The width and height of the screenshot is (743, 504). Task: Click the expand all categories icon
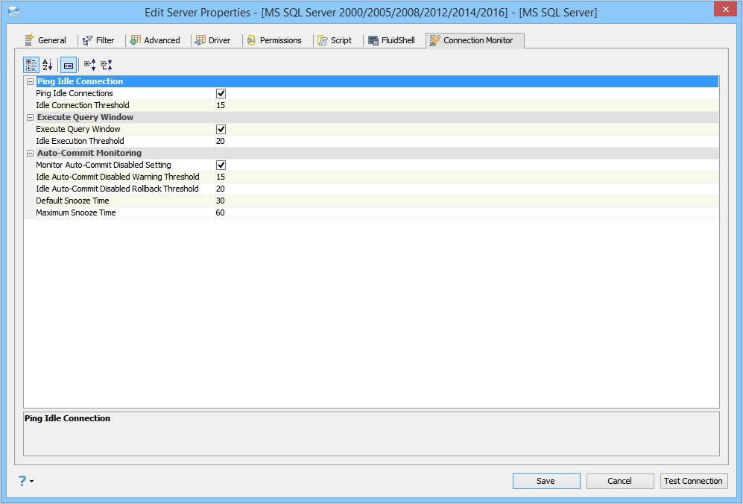click(x=90, y=65)
